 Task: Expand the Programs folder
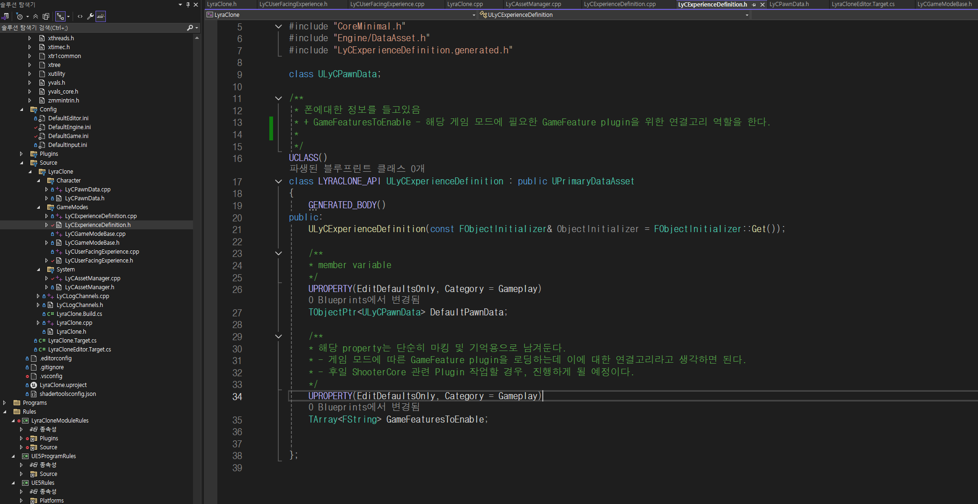(5, 403)
